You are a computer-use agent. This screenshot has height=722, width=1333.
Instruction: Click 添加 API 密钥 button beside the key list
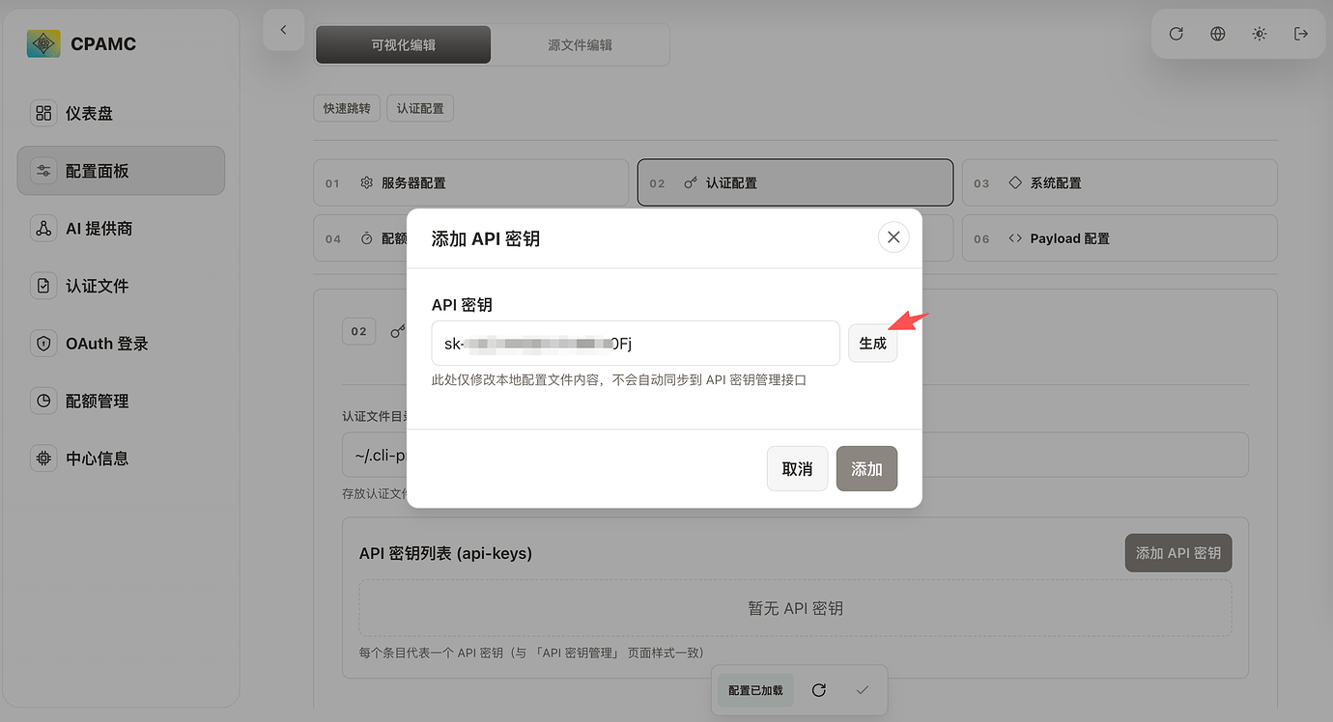(1178, 553)
